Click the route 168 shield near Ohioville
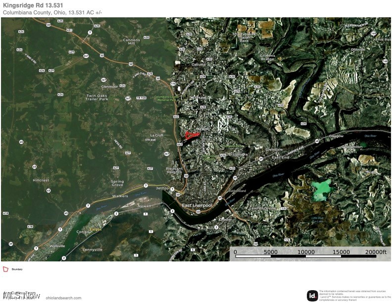 click(x=385, y=61)
